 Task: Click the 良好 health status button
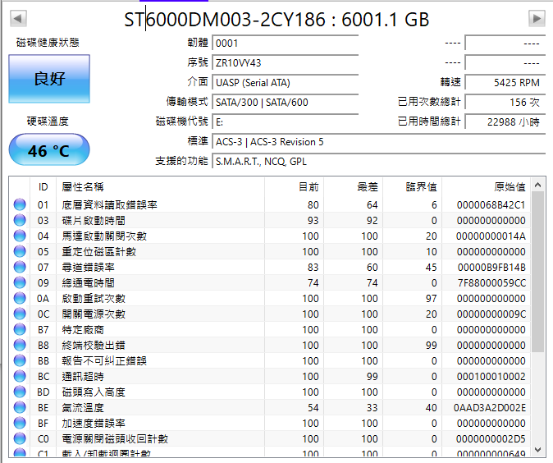(x=49, y=79)
